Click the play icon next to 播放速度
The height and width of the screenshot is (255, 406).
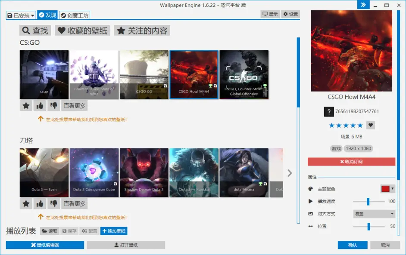click(310, 201)
